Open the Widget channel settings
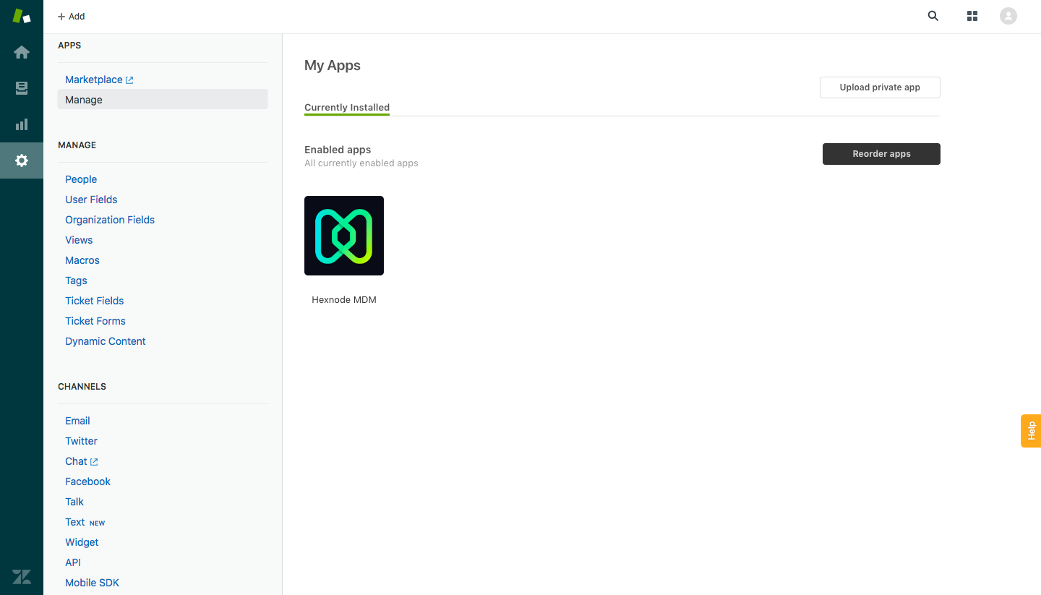The height and width of the screenshot is (595, 1041). tap(82, 542)
